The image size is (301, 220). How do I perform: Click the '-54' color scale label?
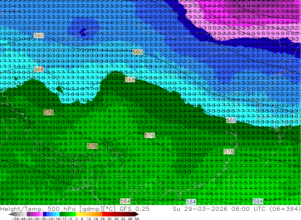click(x=15, y=219)
